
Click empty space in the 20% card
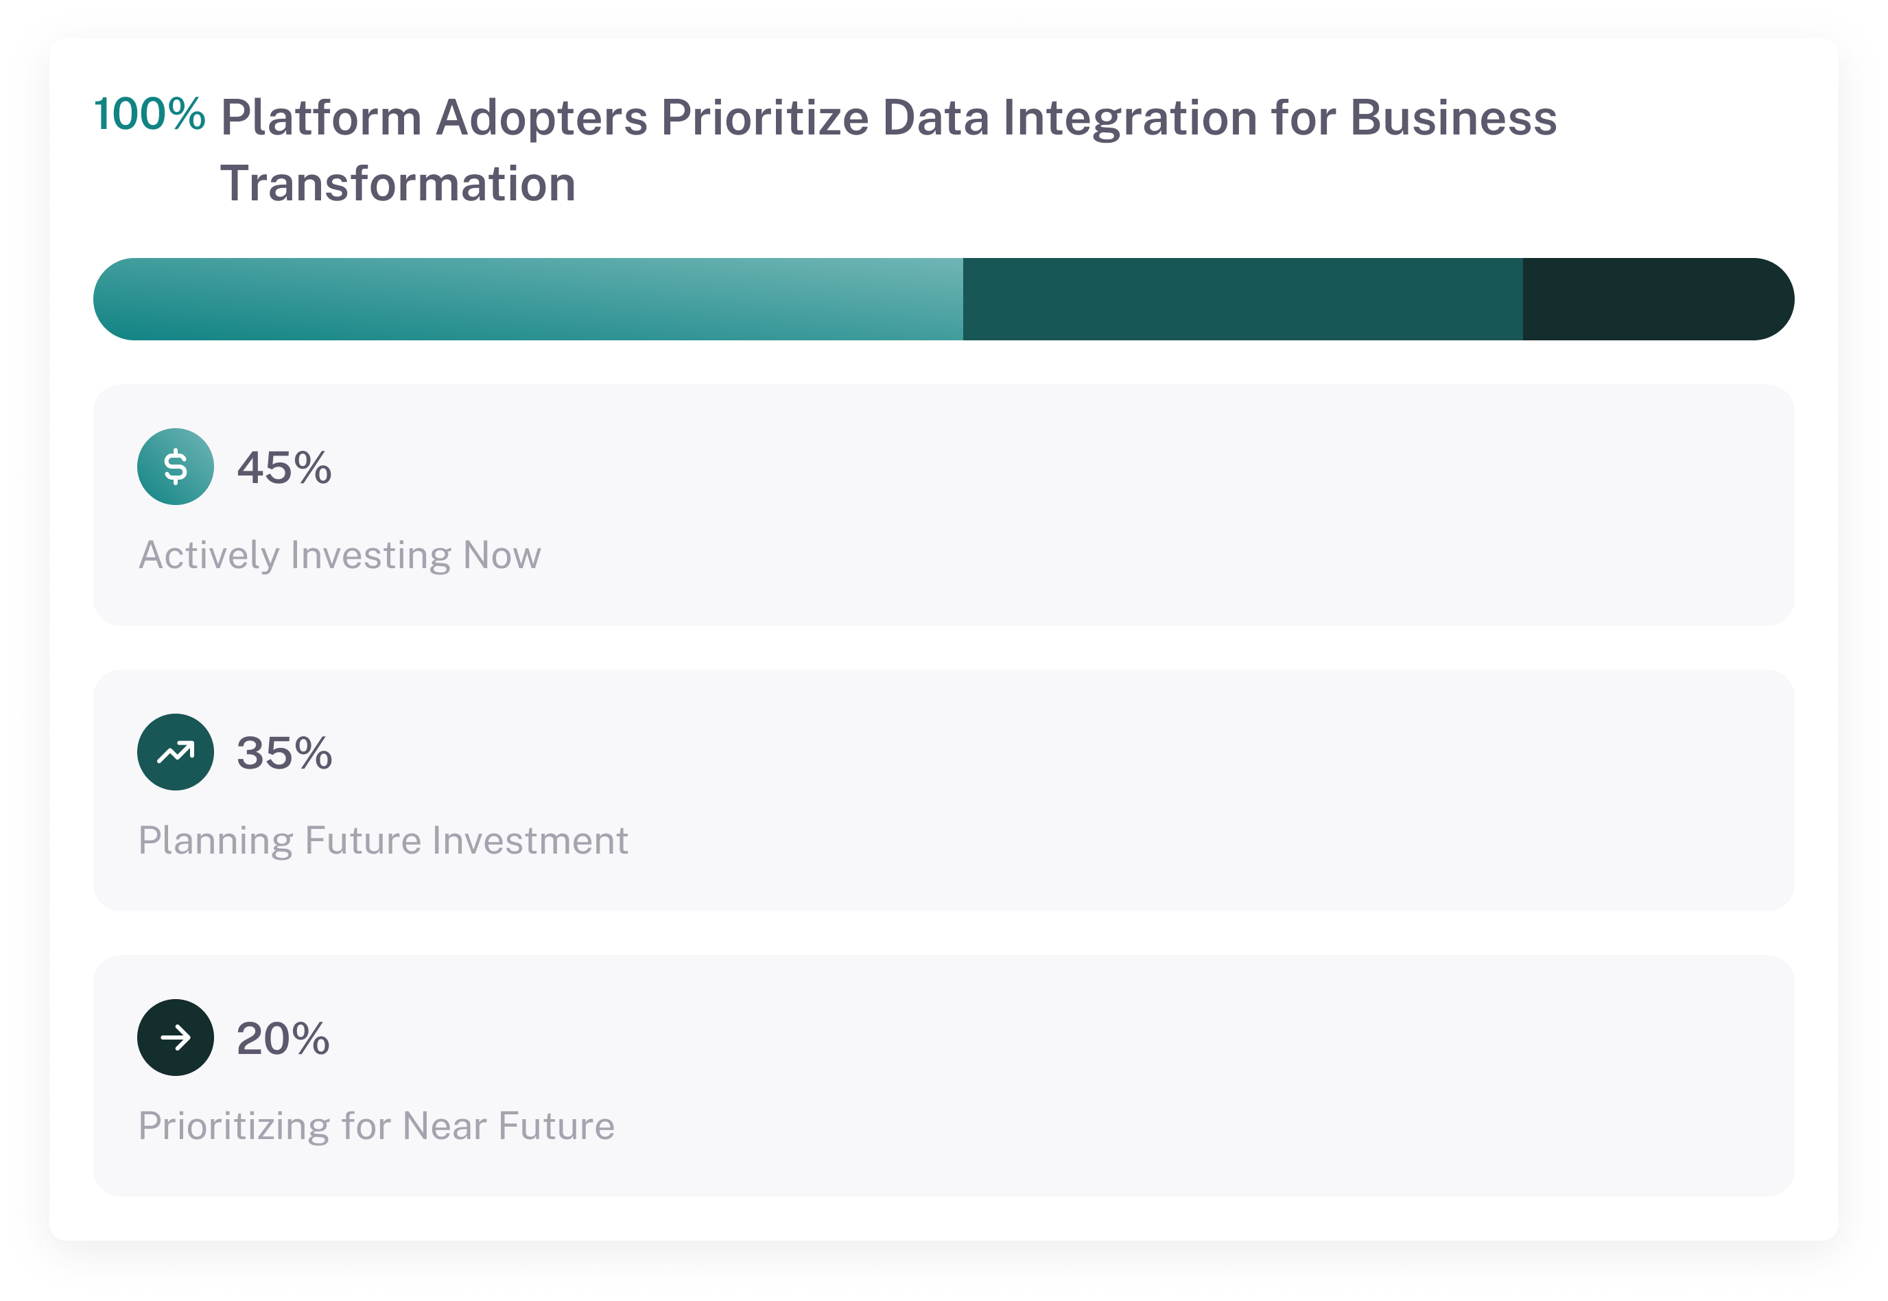click(1141, 1076)
